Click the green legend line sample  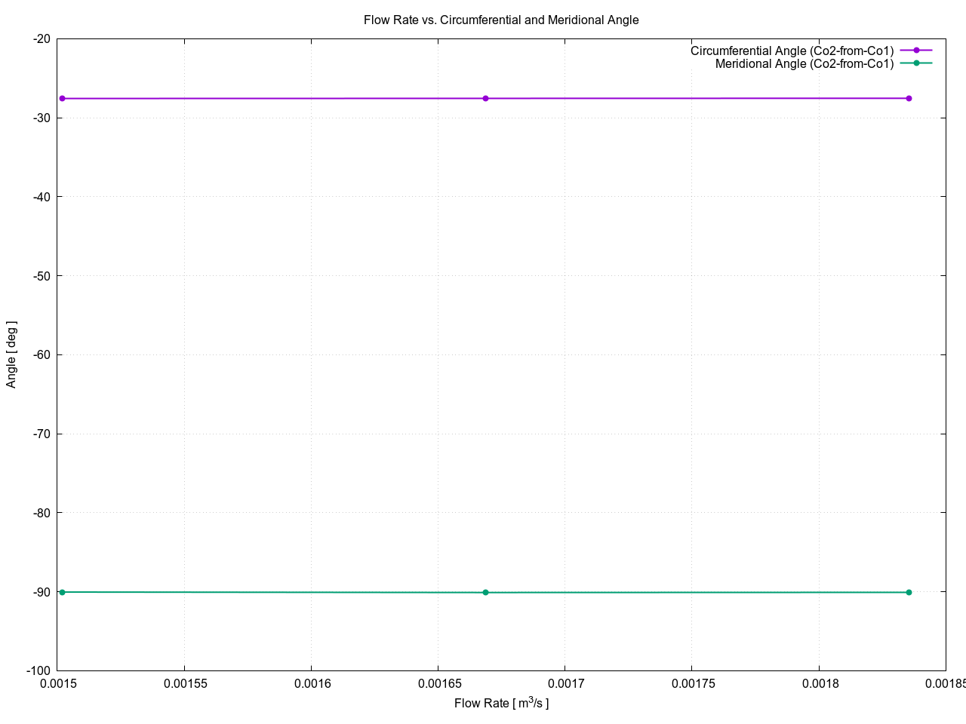pos(916,63)
